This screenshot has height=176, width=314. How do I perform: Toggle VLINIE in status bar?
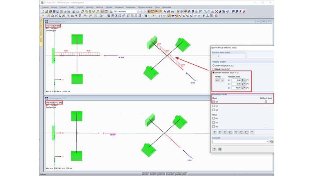point(178,174)
